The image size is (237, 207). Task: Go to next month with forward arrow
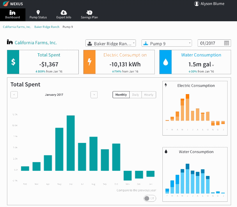pos(94,95)
